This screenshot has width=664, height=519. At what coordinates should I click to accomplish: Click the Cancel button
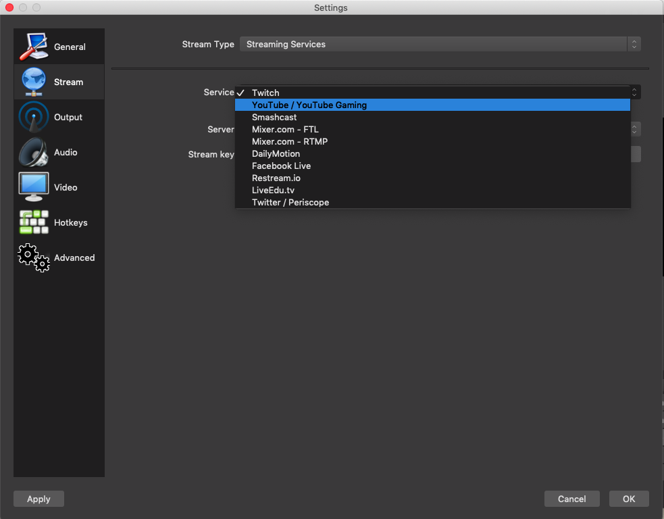[x=571, y=499]
